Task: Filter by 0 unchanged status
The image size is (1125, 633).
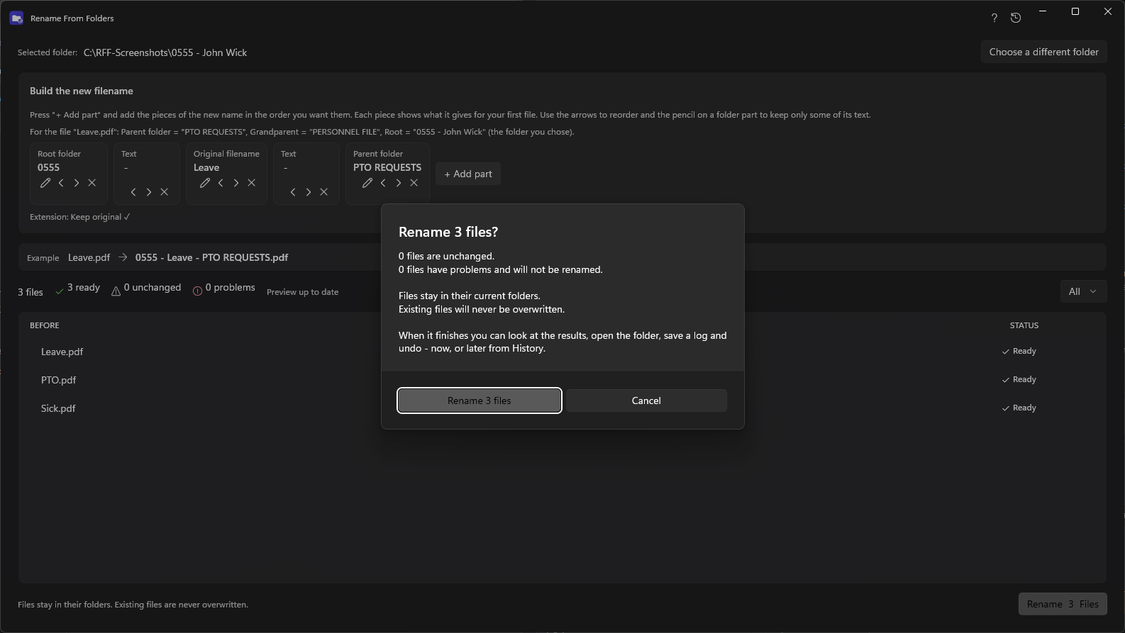Action: click(146, 288)
